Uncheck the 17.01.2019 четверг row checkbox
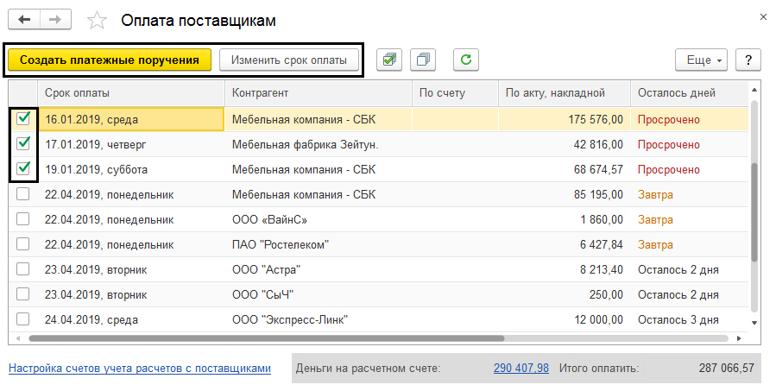This screenshot has height=391, width=776. (23, 144)
